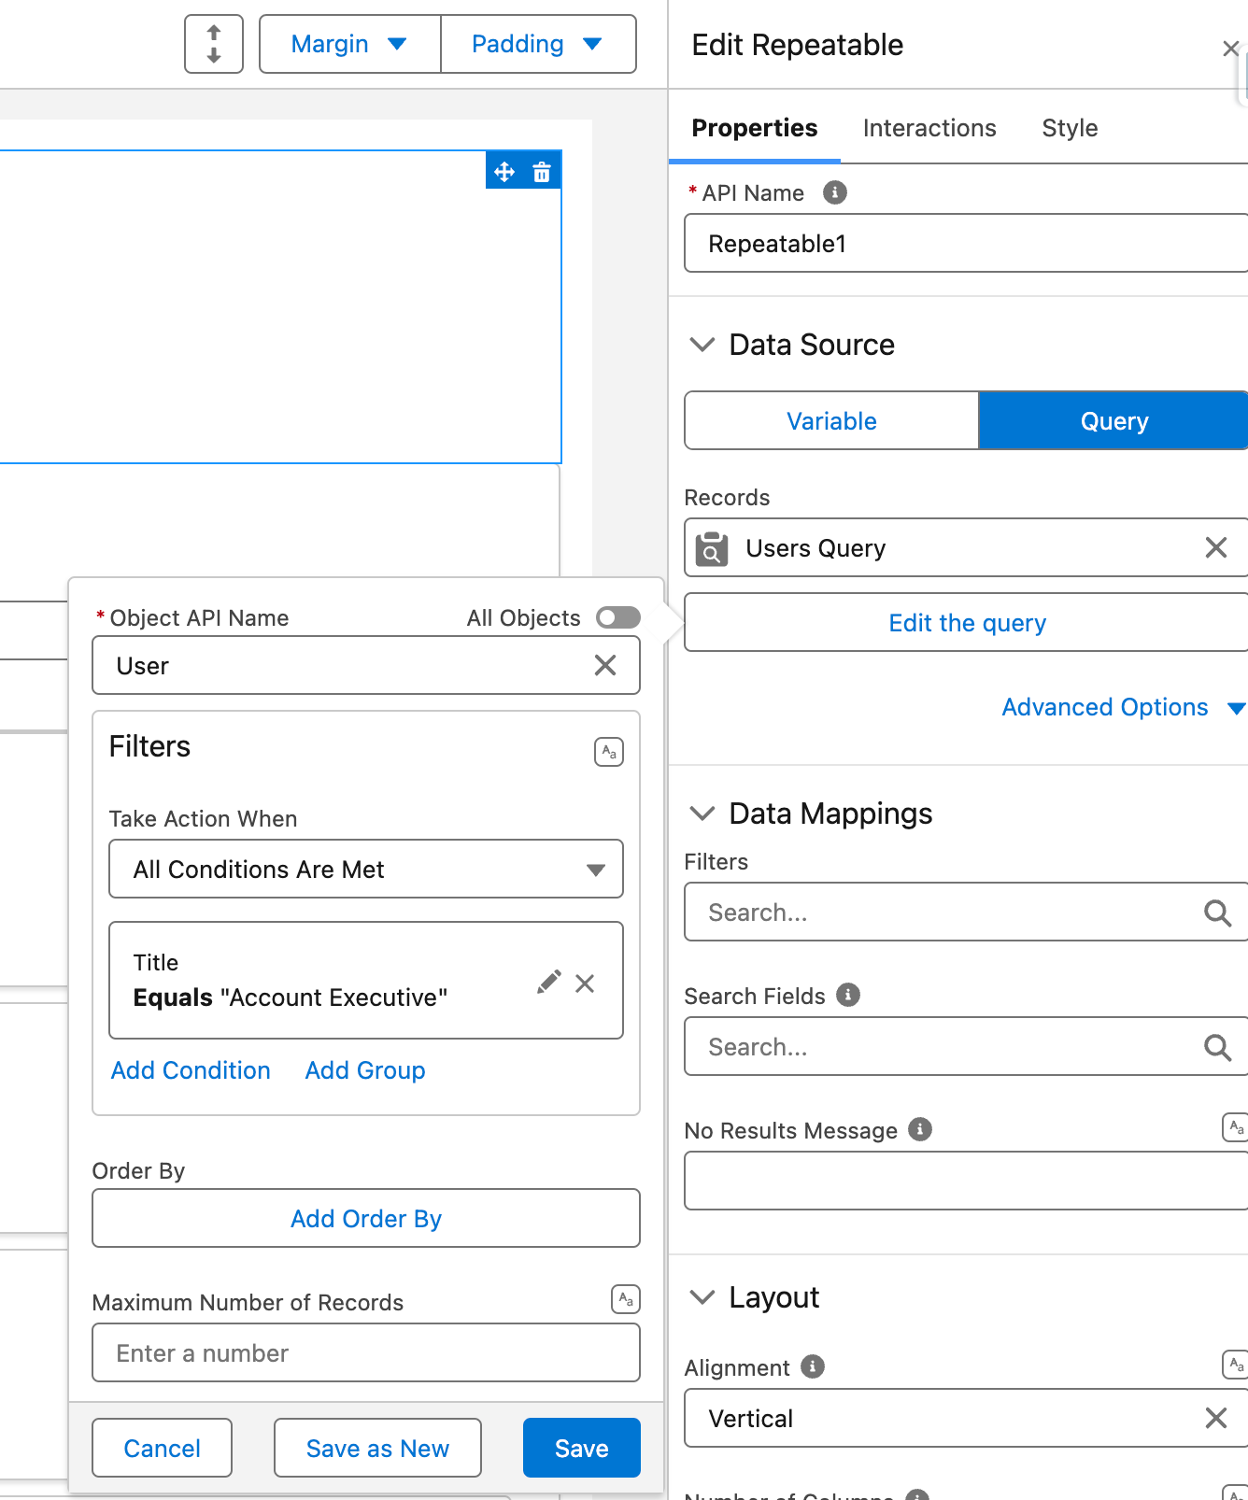Collapse the Data Source section
Image resolution: width=1248 pixels, height=1500 pixels.
pyautogui.click(x=702, y=345)
